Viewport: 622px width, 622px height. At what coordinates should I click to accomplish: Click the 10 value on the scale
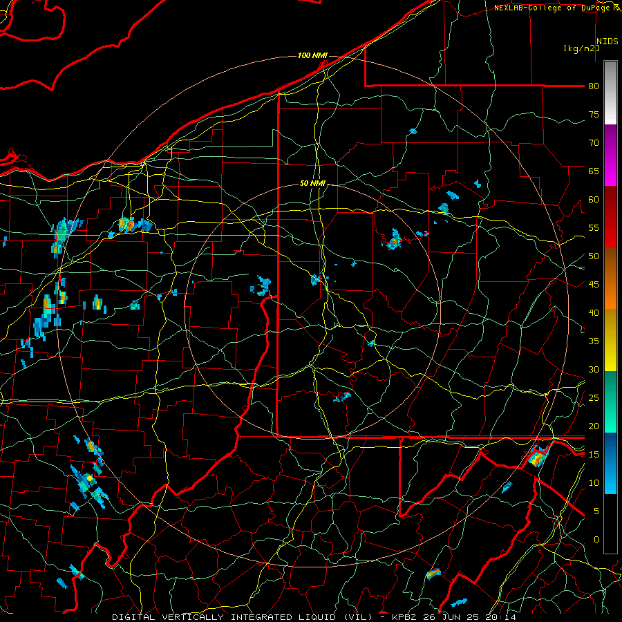coord(594,483)
